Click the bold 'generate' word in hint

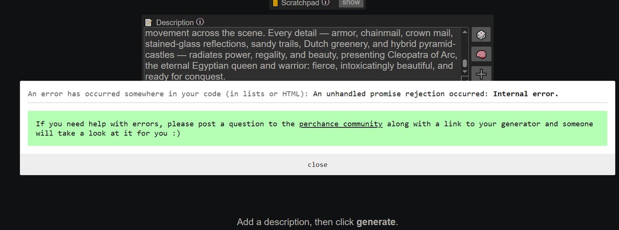pyautogui.click(x=376, y=222)
